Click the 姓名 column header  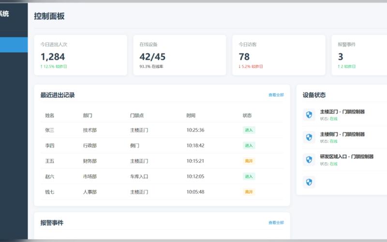(x=50, y=115)
